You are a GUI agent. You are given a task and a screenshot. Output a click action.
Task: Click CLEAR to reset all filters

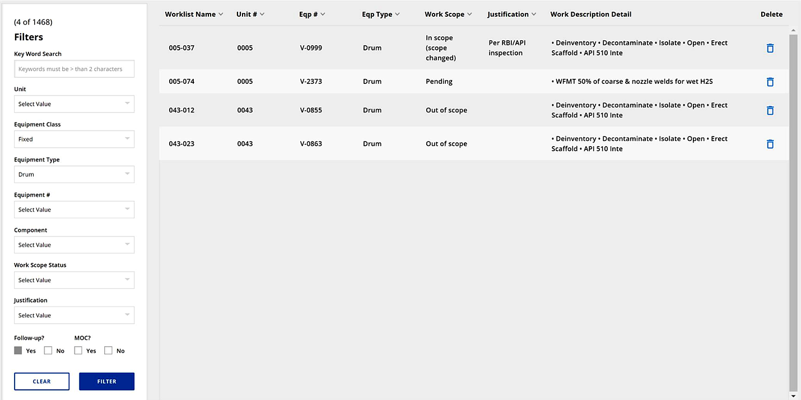click(41, 381)
